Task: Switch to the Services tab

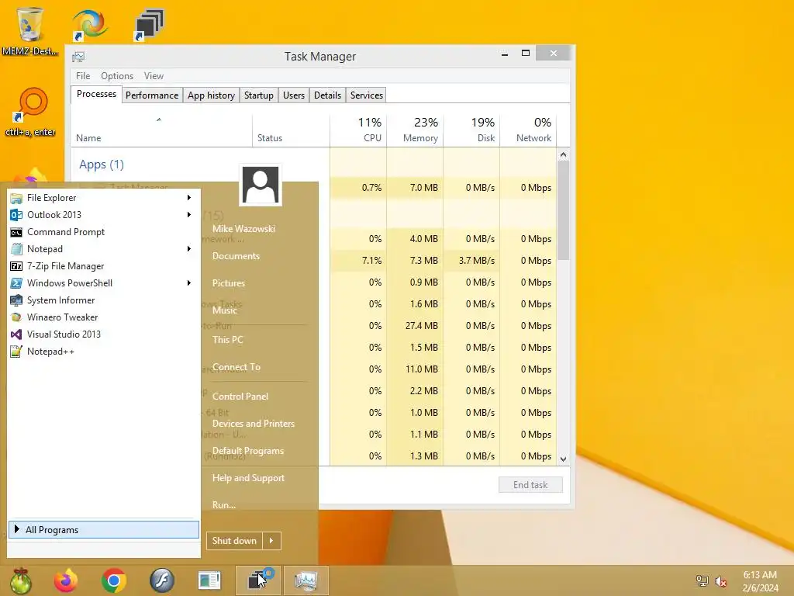Action: (x=367, y=95)
